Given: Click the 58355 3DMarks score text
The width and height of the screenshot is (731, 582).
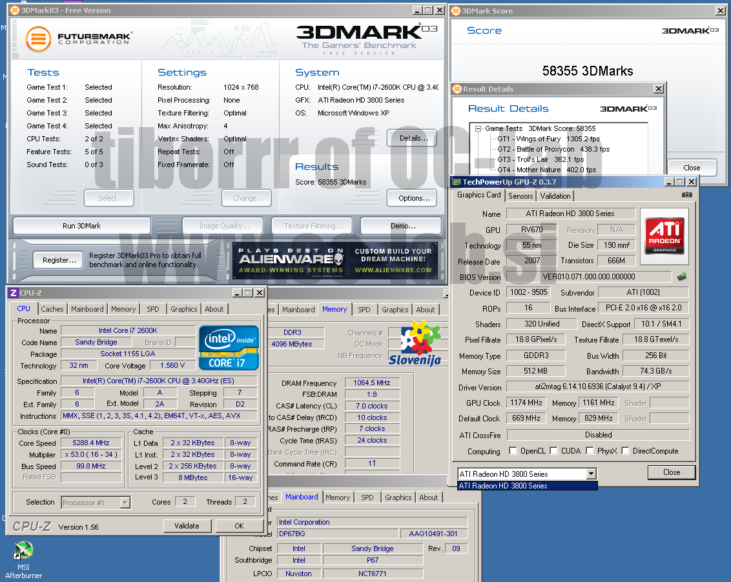Looking at the screenshot, I should pos(588,71).
